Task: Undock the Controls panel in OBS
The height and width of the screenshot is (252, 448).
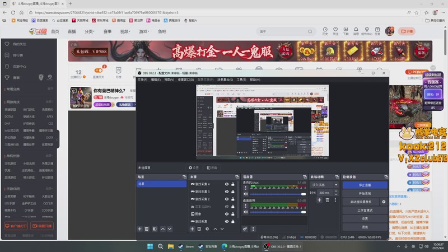Action: pyautogui.click(x=386, y=177)
